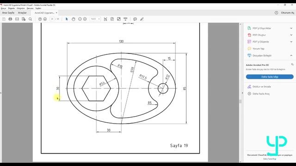Click the page number input field

point(52,19)
